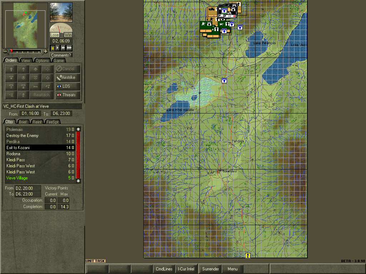This screenshot has width=366, height=274.
Task: Show the Objs tab
Action: 9,122
